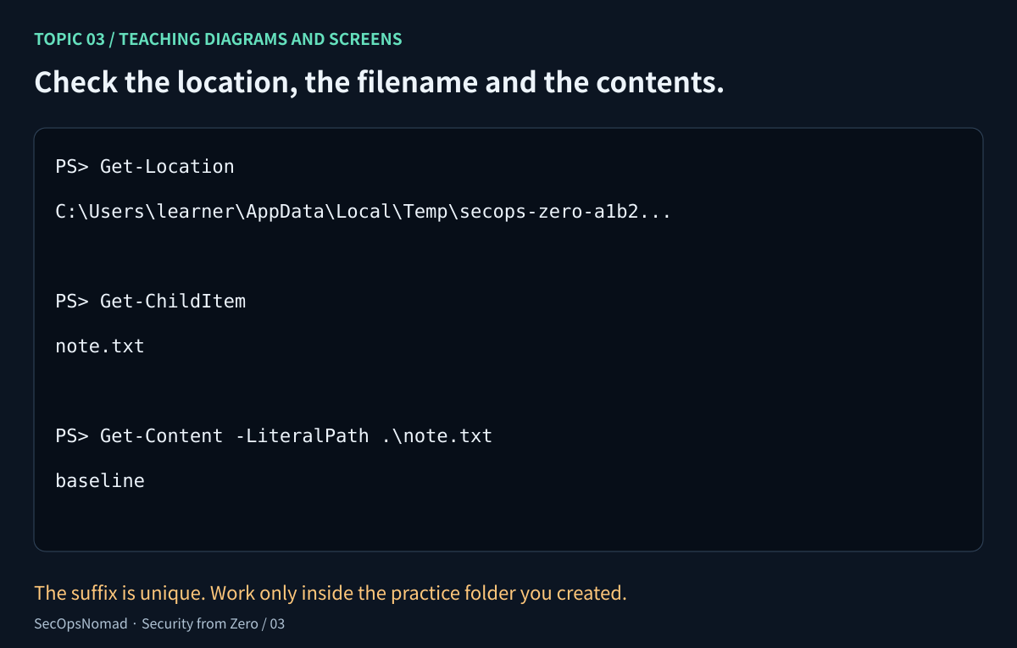The height and width of the screenshot is (648, 1017).
Task: Click the 'The suffix is unique' caption
Action: click(331, 593)
